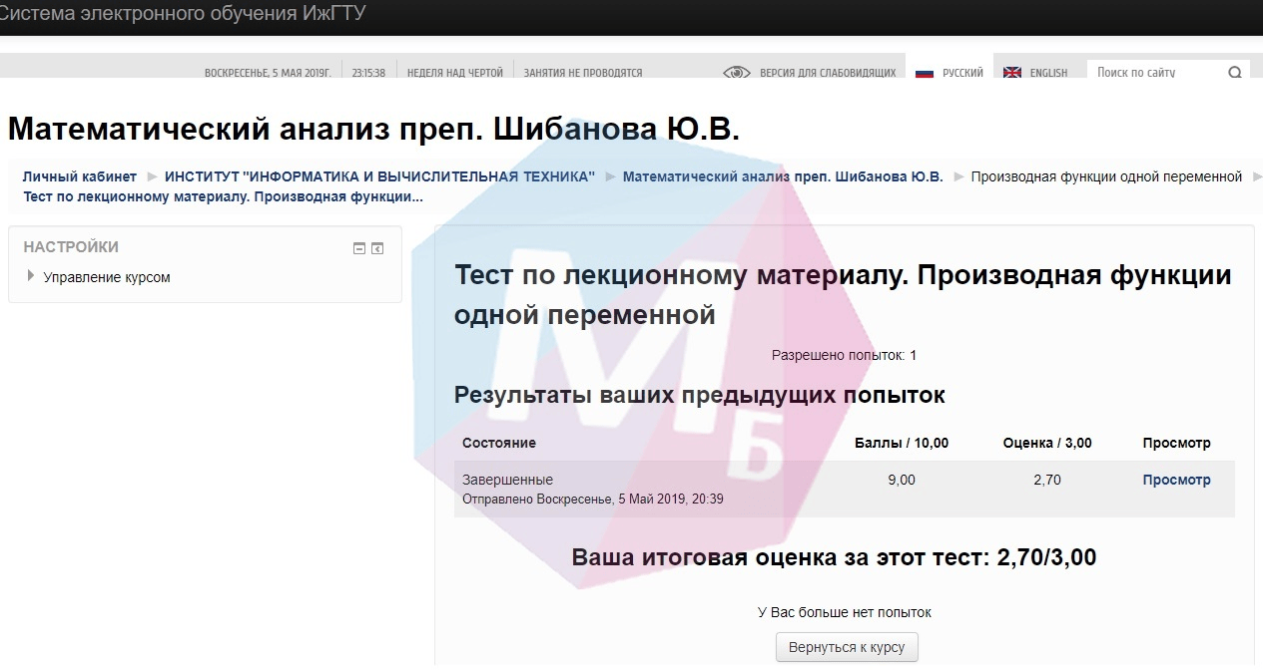Click the Занятия не проводятся header item
The width and height of the screenshot is (1263, 672).
click(x=583, y=73)
